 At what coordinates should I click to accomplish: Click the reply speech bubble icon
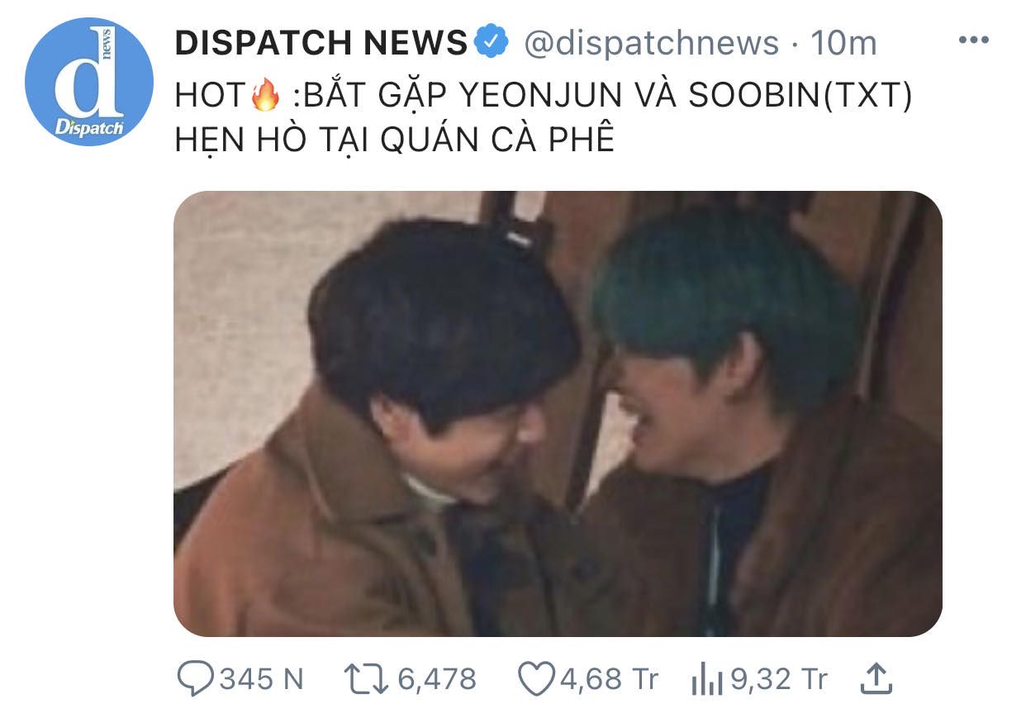pyautogui.click(x=197, y=679)
